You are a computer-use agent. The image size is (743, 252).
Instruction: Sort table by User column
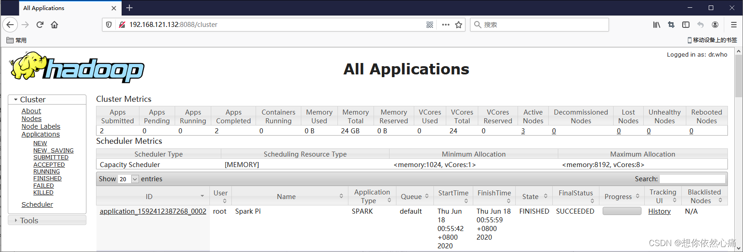pyautogui.click(x=220, y=196)
